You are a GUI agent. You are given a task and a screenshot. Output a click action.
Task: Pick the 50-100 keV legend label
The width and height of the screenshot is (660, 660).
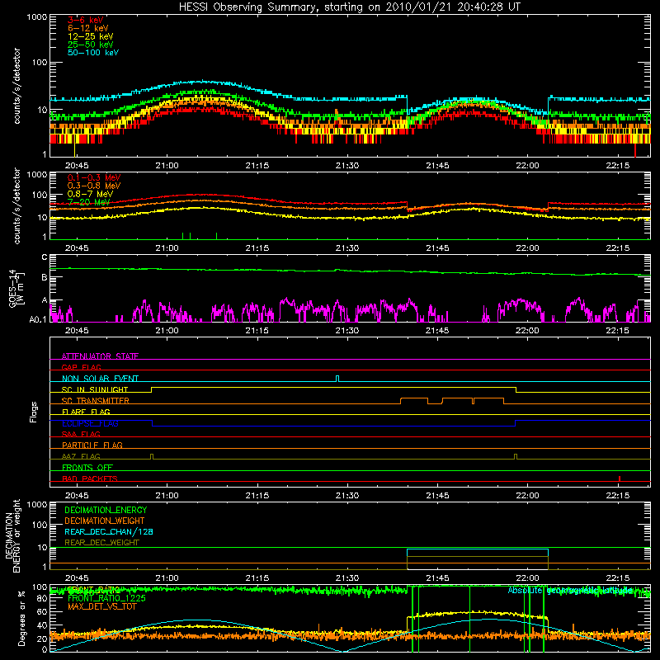(x=93, y=52)
